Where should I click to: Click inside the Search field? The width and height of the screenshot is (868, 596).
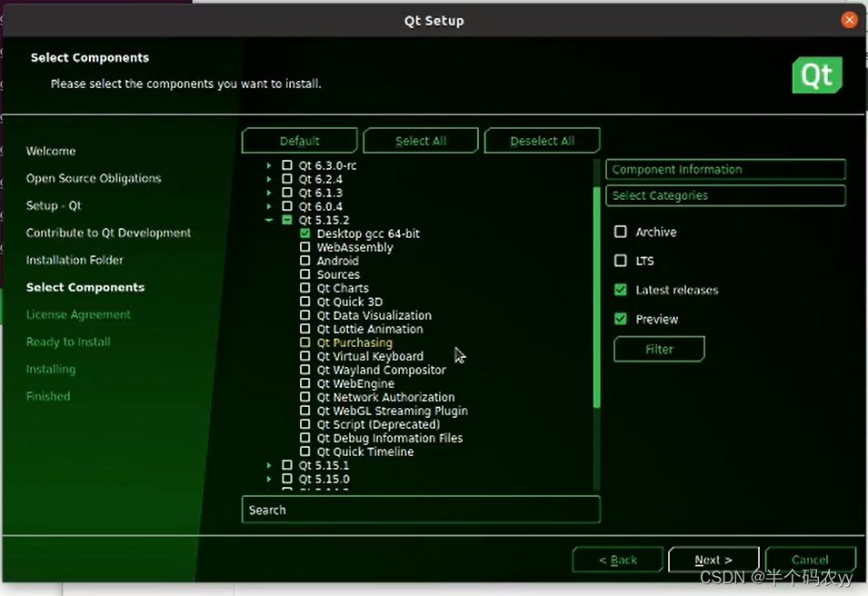pyautogui.click(x=421, y=510)
